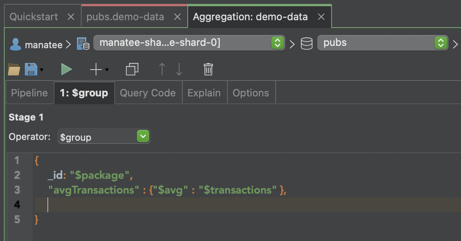The image size is (461, 241).
Task: Save the current pipeline
Action: click(30, 69)
